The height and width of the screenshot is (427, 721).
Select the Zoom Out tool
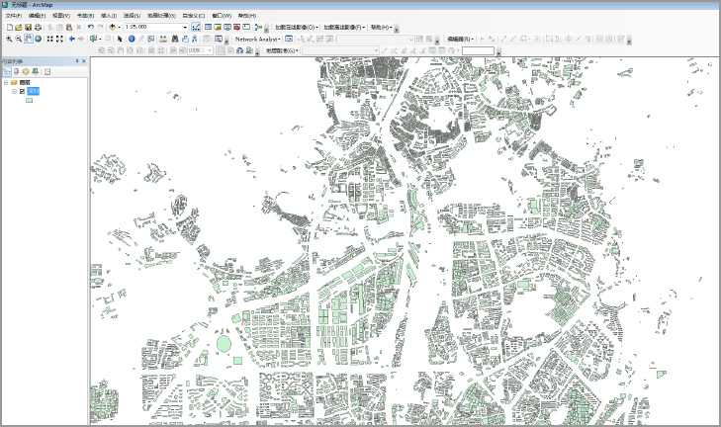tap(19, 40)
